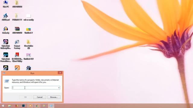This screenshot has width=193, height=108.
Task: Select the black circular-logo desktop shortcut
Action: (x=6, y=68)
